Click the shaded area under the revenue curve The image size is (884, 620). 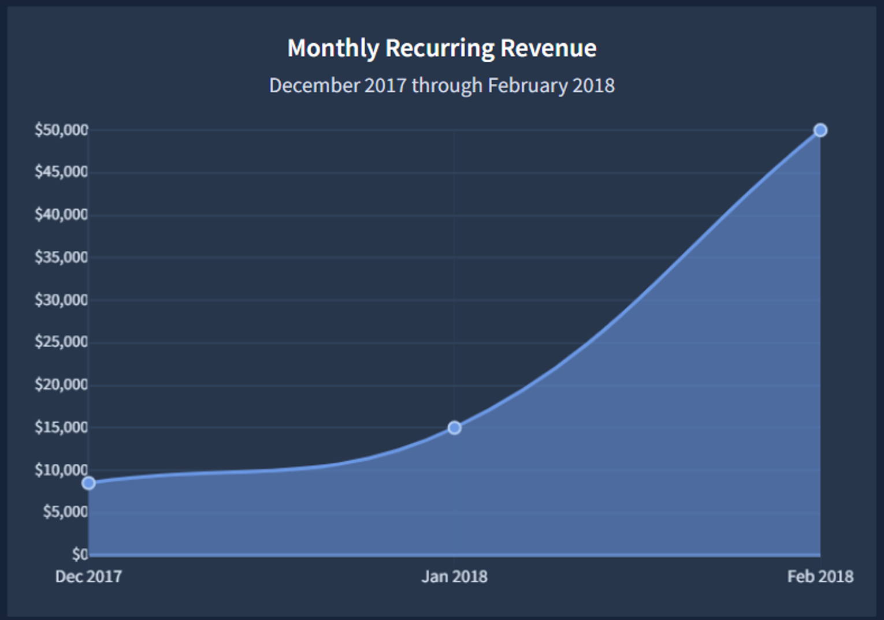coord(636,462)
